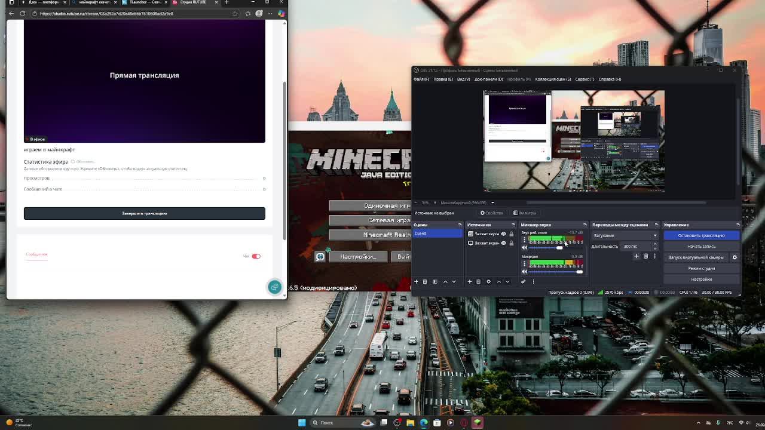The height and width of the screenshot is (430, 765).
Task: Decrease transition duration with down arrow
Action: pos(654,248)
